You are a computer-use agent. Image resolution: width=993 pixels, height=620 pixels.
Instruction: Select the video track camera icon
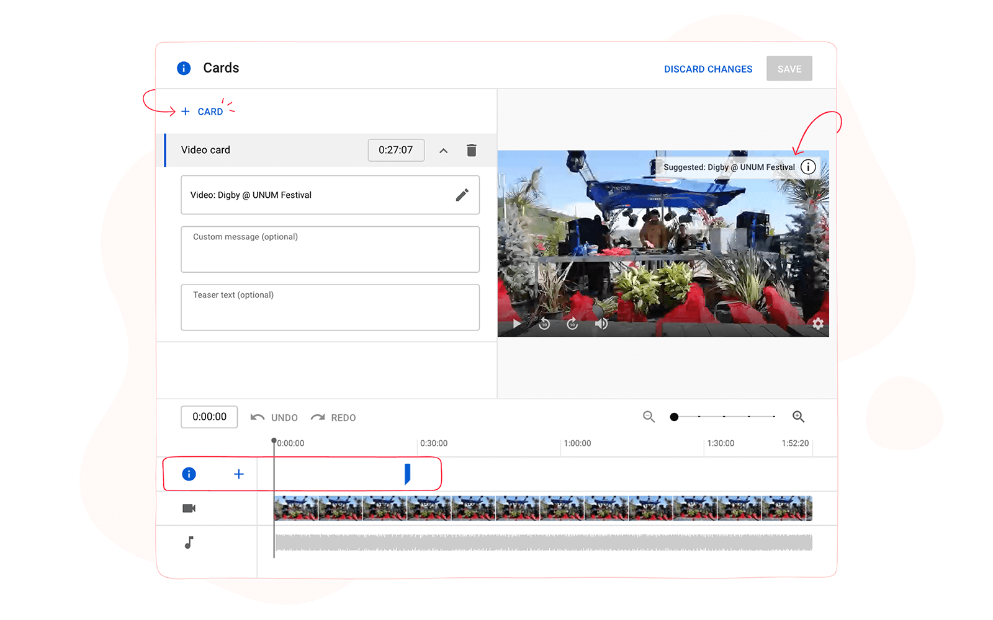(189, 508)
